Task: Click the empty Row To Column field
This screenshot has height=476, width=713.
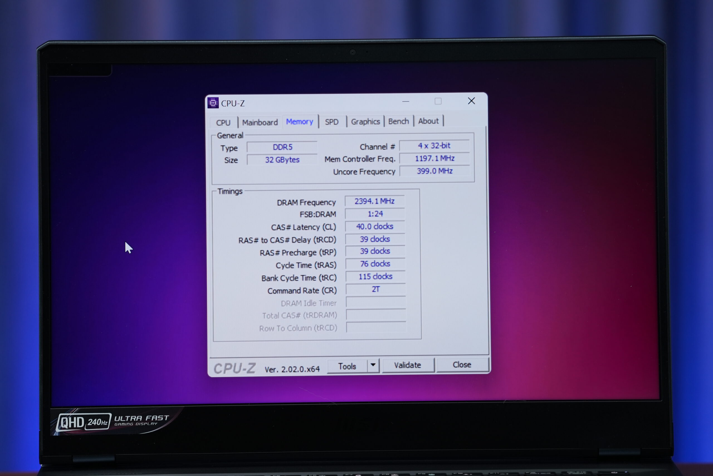Action: pyautogui.click(x=376, y=327)
